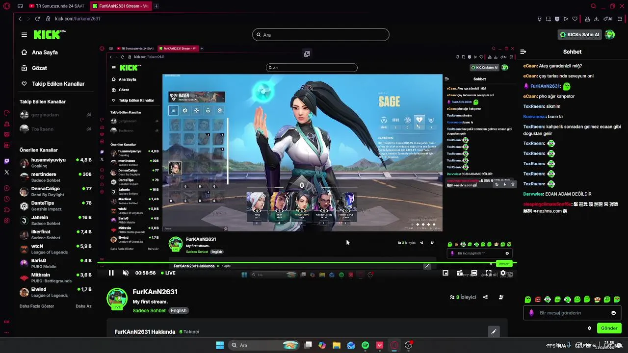Image resolution: width=628 pixels, height=353 pixels.
Task: Open the BarisG recommended channel
Action: [x=55, y=263]
